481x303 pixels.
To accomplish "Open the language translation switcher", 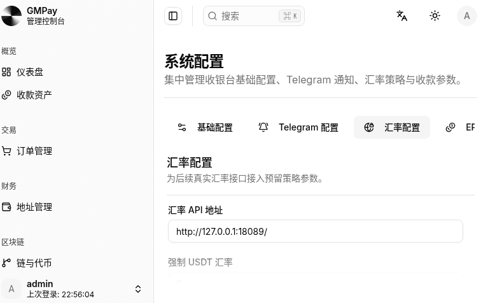I will [x=402, y=16].
